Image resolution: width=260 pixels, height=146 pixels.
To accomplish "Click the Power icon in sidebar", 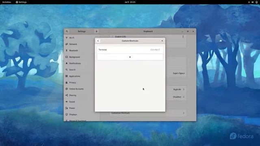I will click(67, 108).
